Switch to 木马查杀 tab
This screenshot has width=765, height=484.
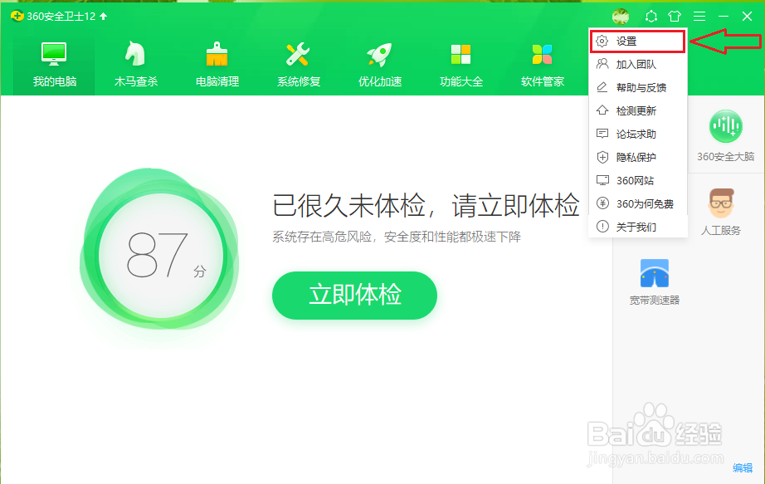pyautogui.click(x=135, y=65)
